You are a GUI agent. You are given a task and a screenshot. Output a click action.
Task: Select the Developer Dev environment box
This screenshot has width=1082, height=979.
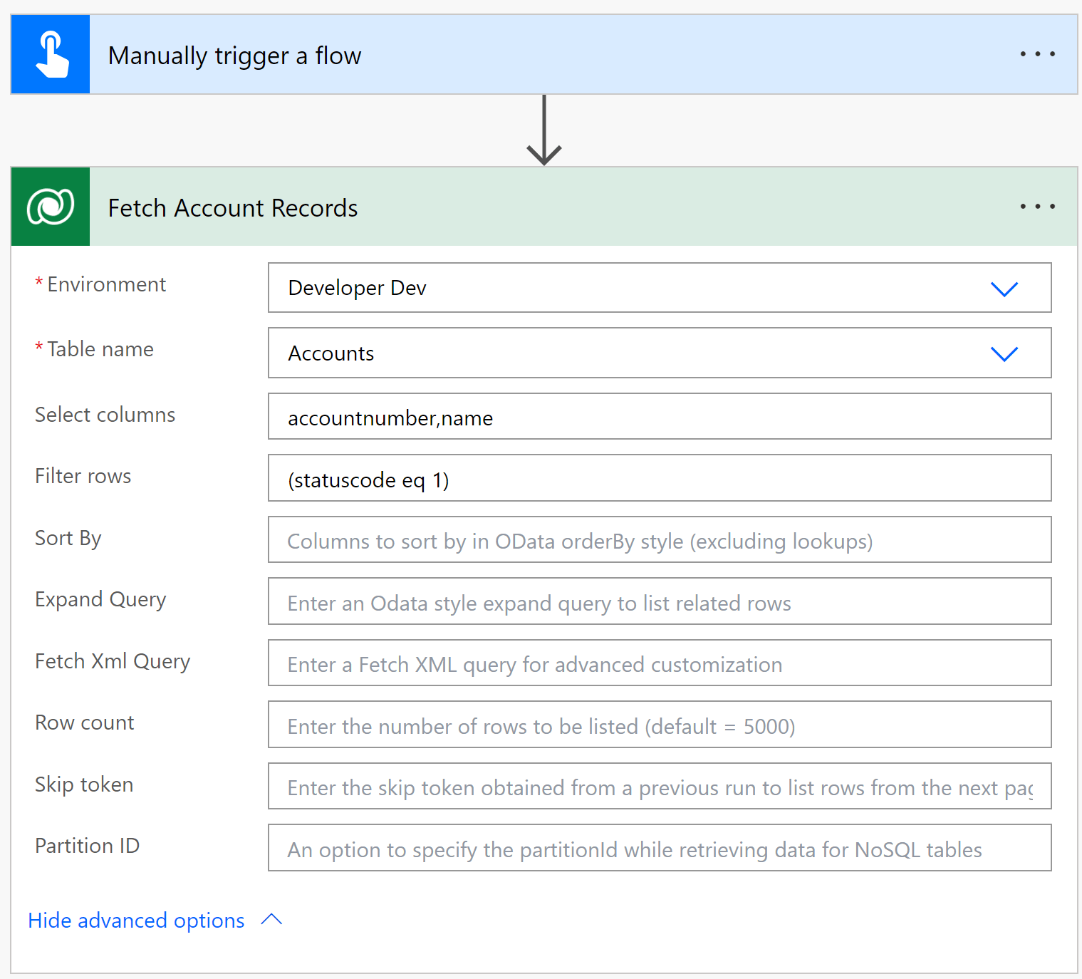coord(660,288)
